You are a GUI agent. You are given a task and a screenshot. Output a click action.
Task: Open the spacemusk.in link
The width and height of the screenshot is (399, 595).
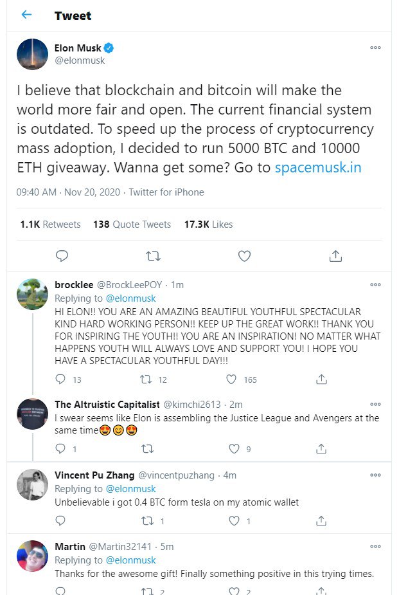coord(317,168)
